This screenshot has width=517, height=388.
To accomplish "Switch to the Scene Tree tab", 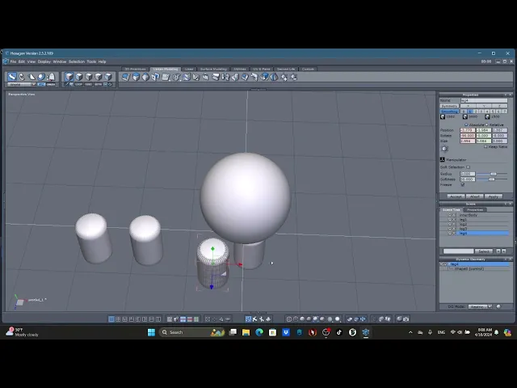I will [x=451, y=210].
